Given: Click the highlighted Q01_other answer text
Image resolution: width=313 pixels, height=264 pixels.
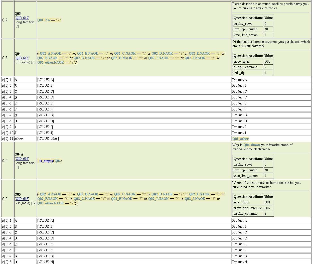Looking at the screenshot, I should tap(240, 139).
